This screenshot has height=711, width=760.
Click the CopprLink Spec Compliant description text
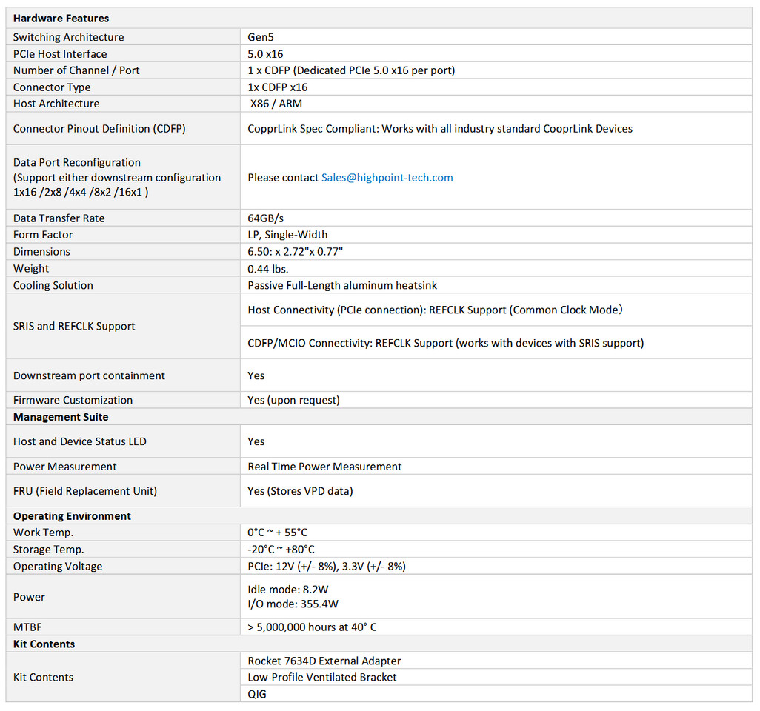[440, 129]
